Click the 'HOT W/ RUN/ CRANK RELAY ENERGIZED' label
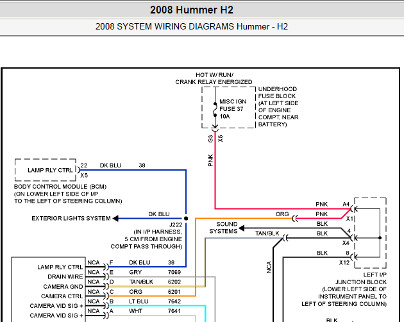Screen dimensions: 404x322 (214, 78)
